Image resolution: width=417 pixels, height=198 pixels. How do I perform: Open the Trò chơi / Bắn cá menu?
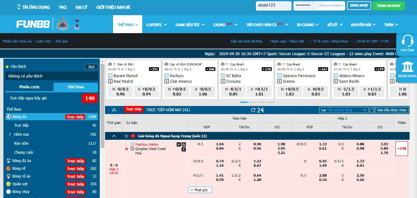[x=267, y=24]
